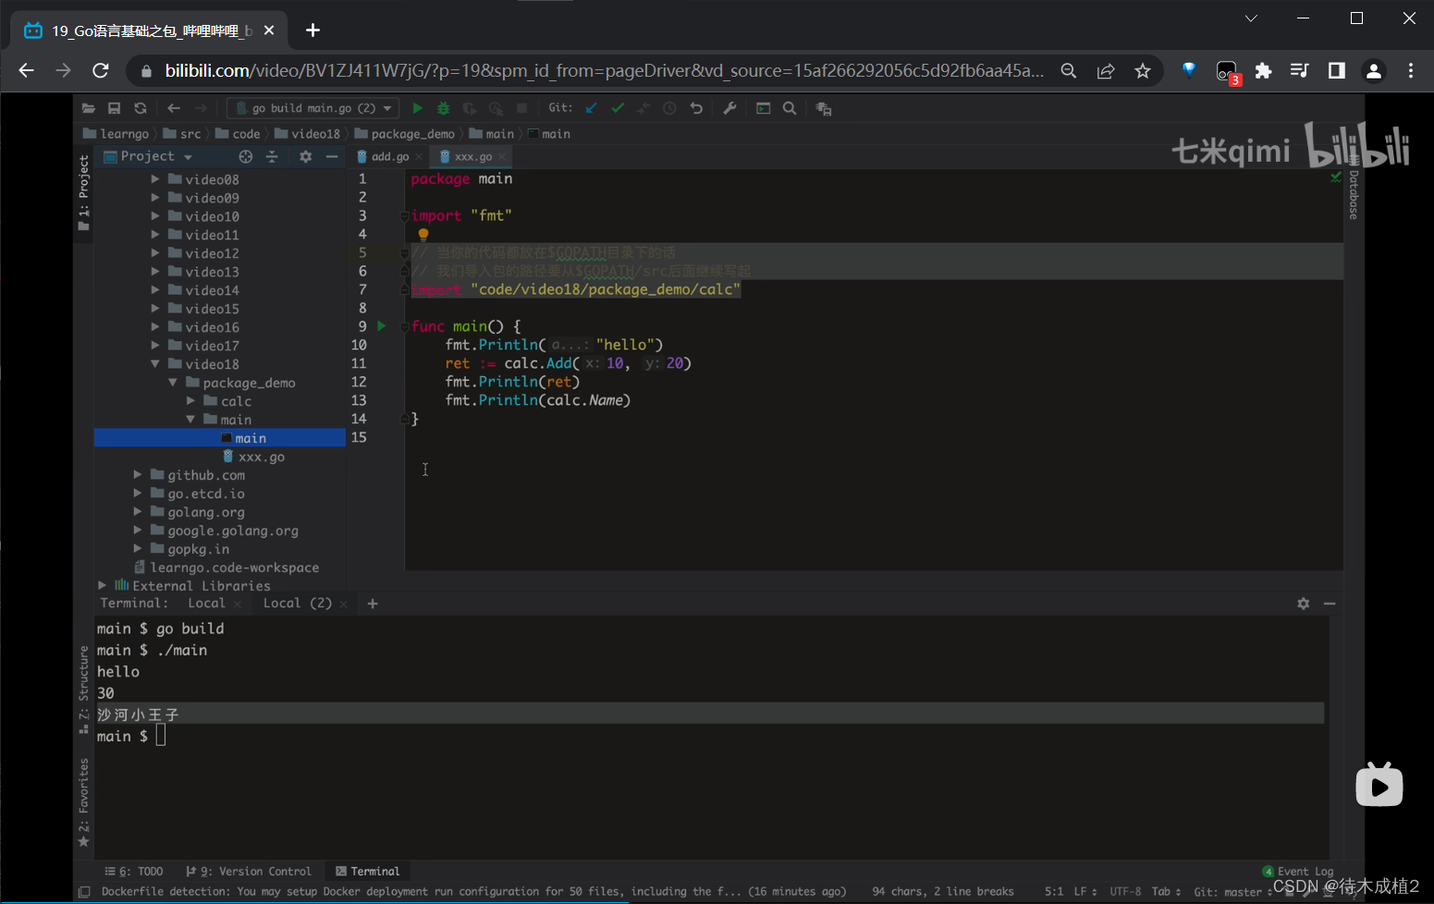Click the yellow intention lightbulb in the editor

423,235
